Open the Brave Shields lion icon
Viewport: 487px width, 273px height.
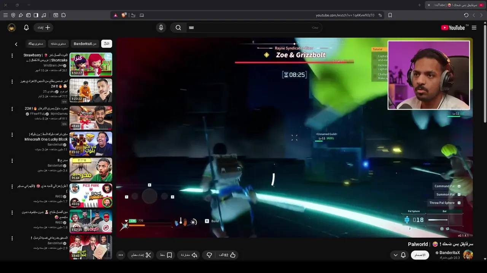coord(124,15)
